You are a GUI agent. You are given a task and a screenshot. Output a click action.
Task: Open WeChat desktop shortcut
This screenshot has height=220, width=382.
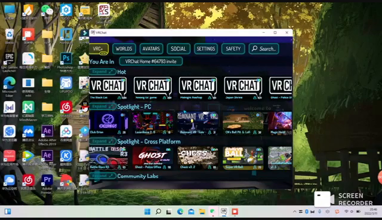point(47,12)
